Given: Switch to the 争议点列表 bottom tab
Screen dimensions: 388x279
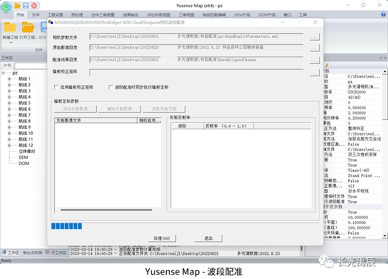Looking at the screenshot, I should 33,253.
